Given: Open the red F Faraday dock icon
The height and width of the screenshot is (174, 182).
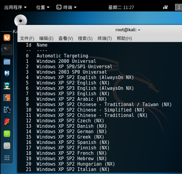Looking at the screenshot, I should tap(7, 122).
